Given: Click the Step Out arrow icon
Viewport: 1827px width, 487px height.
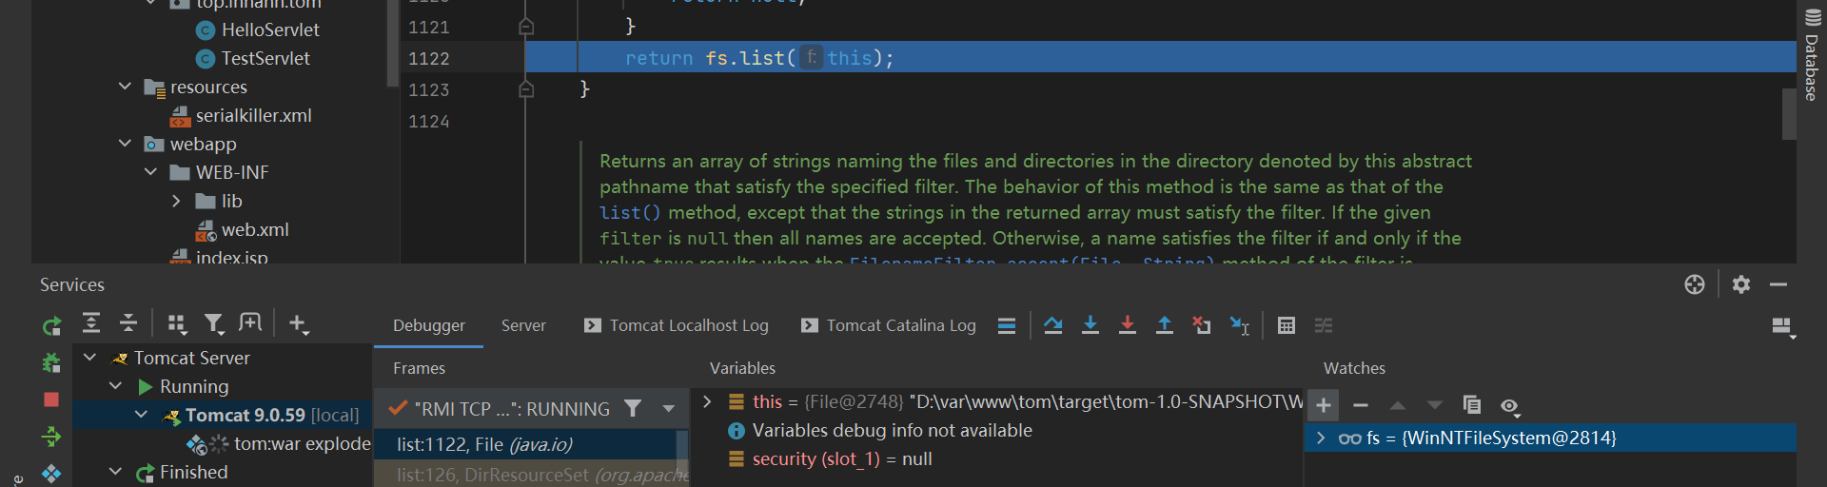Looking at the screenshot, I should coord(1165,325).
